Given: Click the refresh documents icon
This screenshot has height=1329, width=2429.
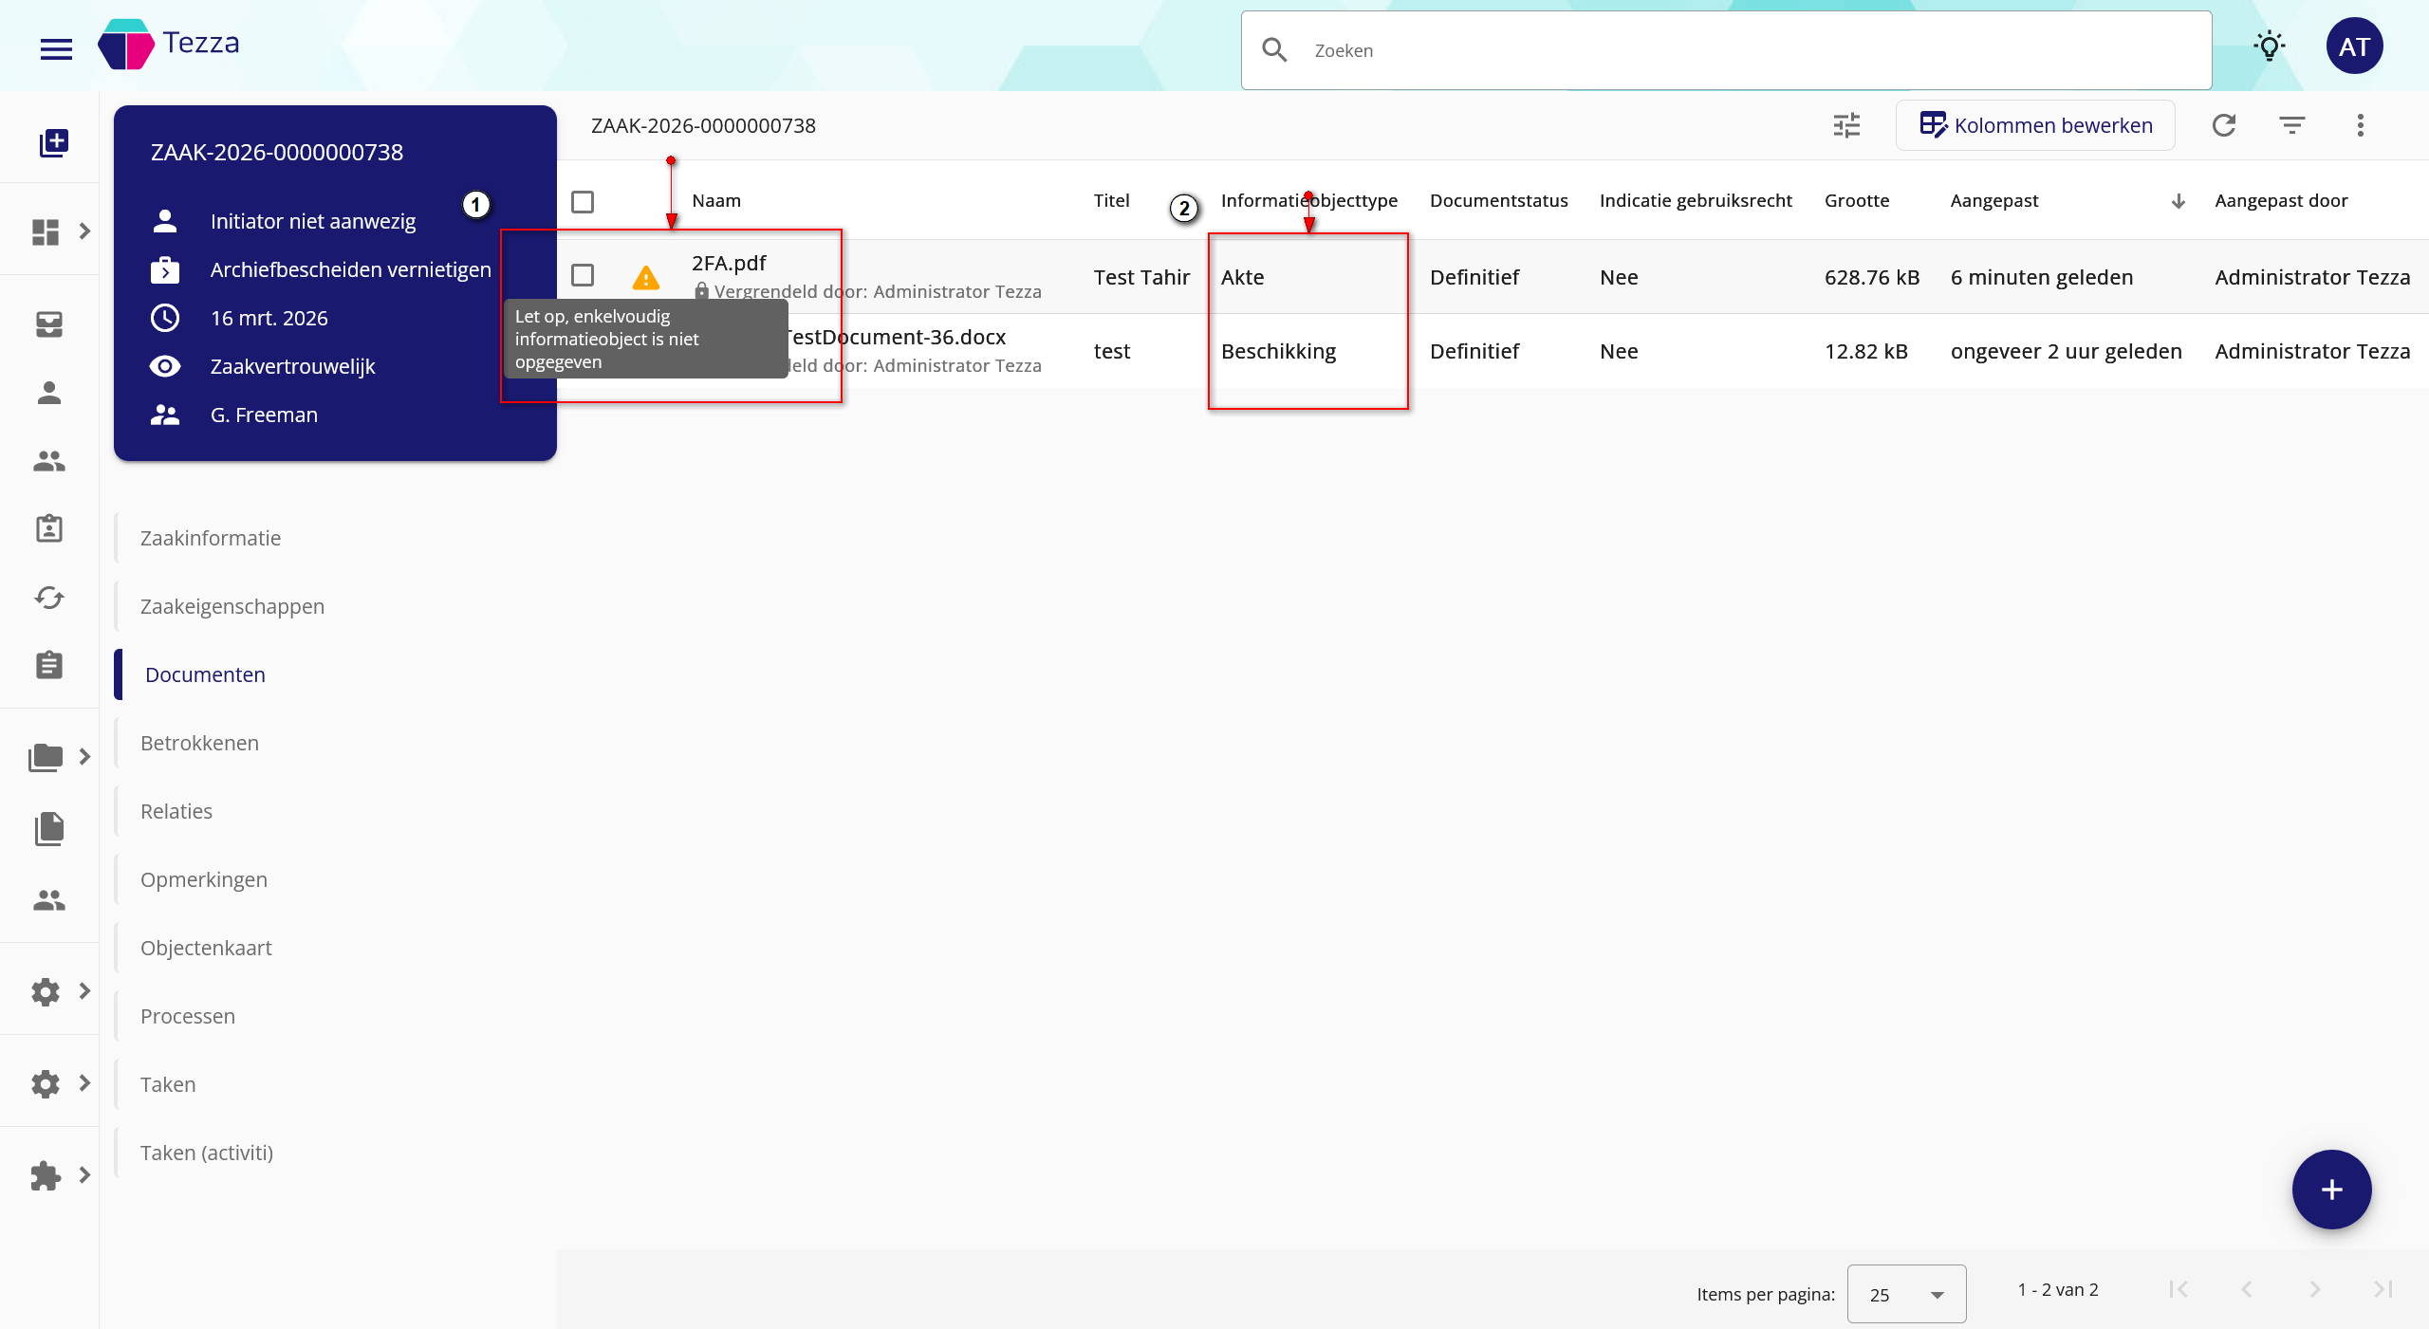Looking at the screenshot, I should [2224, 125].
